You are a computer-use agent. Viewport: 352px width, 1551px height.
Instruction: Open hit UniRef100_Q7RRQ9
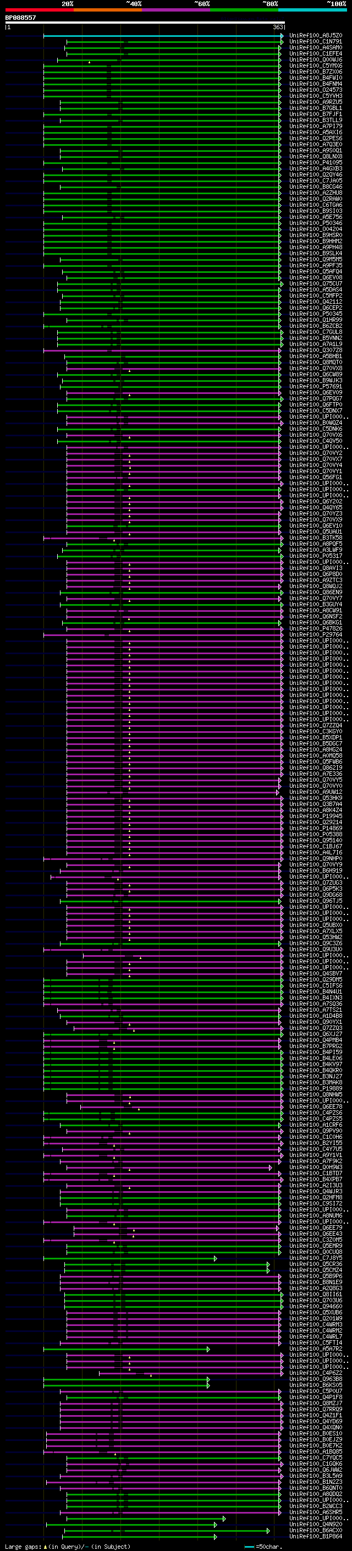coord(316,1409)
